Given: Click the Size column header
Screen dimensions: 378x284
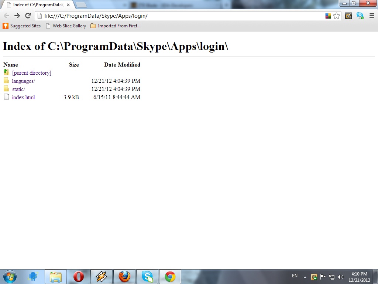Looking at the screenshot, I should pos(74,65).
